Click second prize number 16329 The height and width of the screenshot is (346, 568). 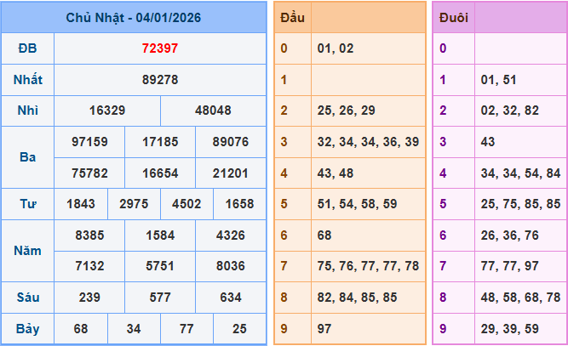click(x=106, y=111)
